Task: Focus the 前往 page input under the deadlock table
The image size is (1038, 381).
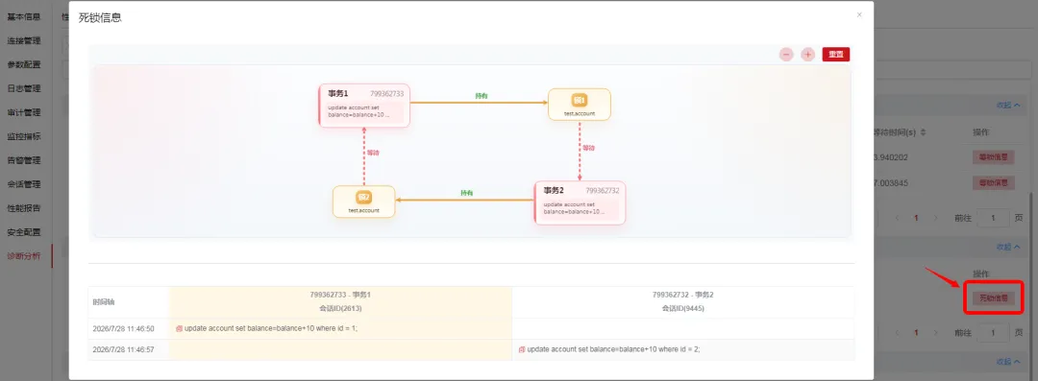Action: coord(993,333)
